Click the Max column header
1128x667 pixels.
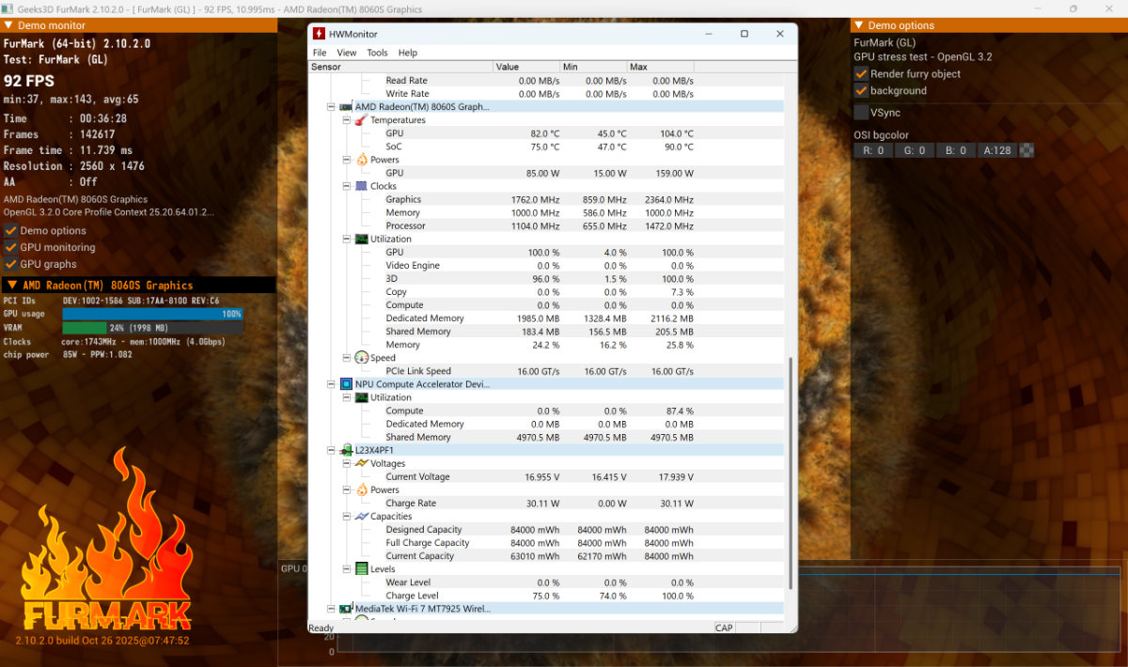tap(661, 67)
